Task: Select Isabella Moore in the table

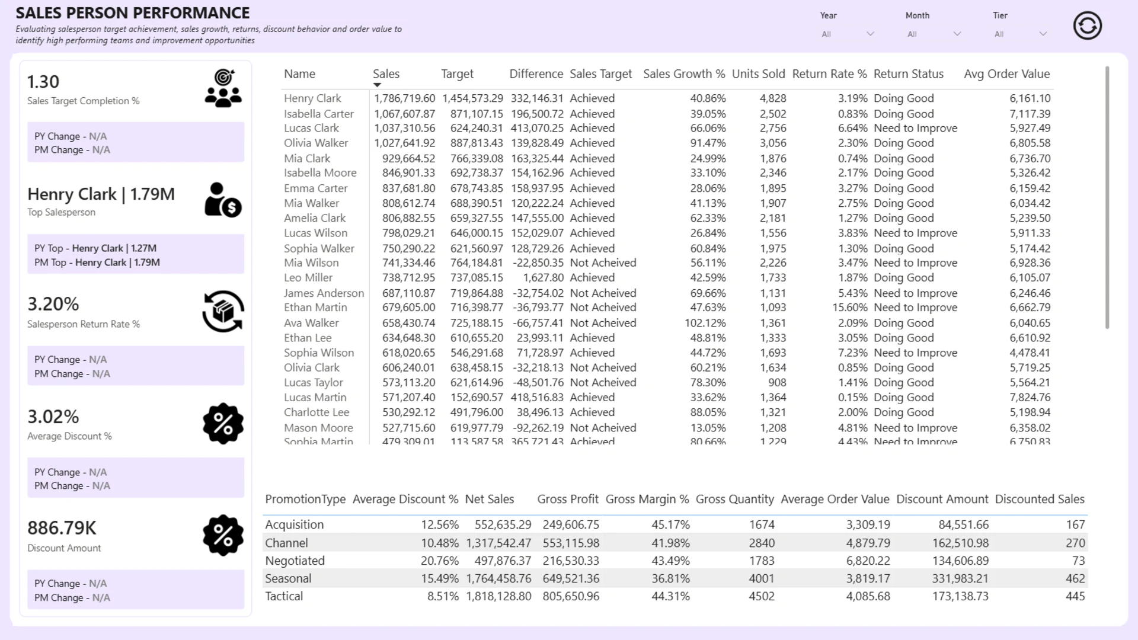Action: 320,172
